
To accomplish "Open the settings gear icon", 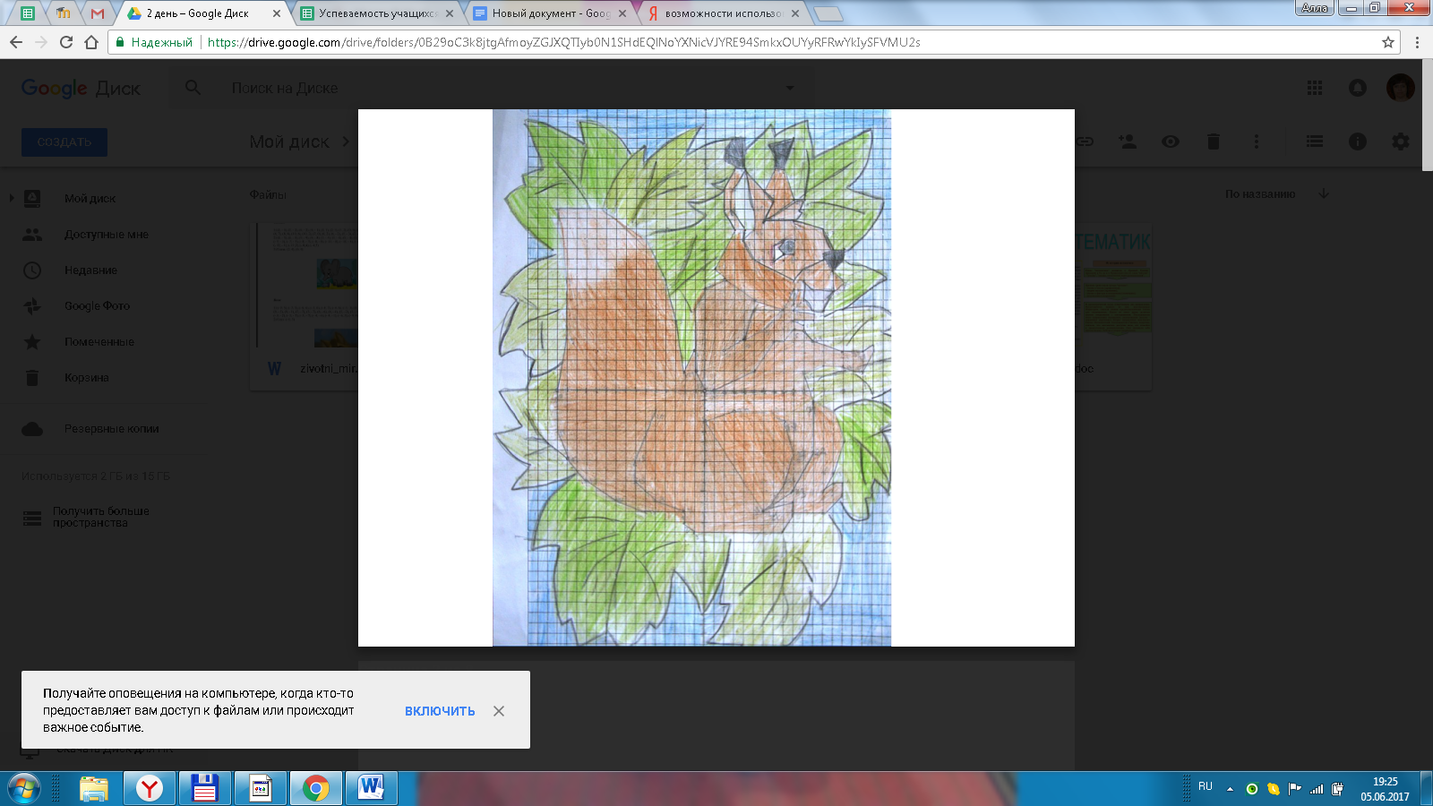I will point(1401,141).
